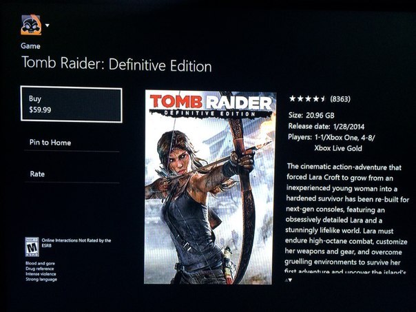Click the Tomb Raider Definitive Edition logo
This screenshot has width=416, height=312.
click(x=211, y=105)
